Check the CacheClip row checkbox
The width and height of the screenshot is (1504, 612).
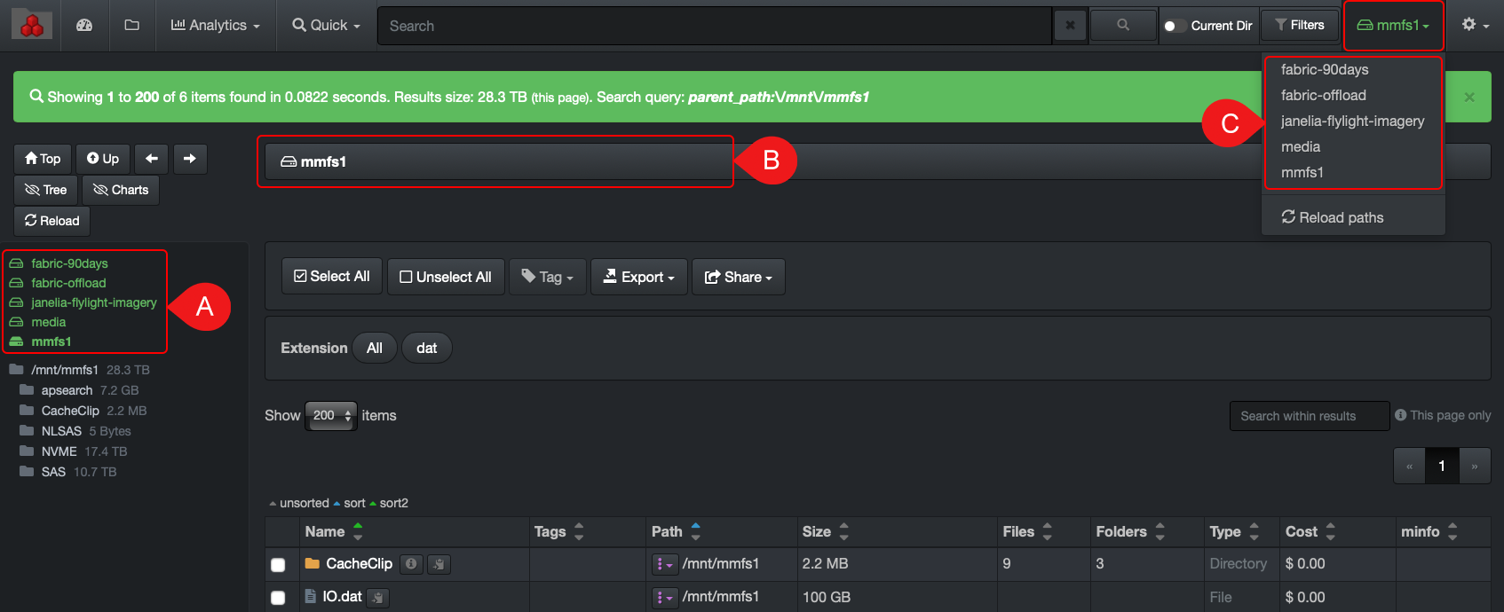pyautogui.click(x=278, y=565)
